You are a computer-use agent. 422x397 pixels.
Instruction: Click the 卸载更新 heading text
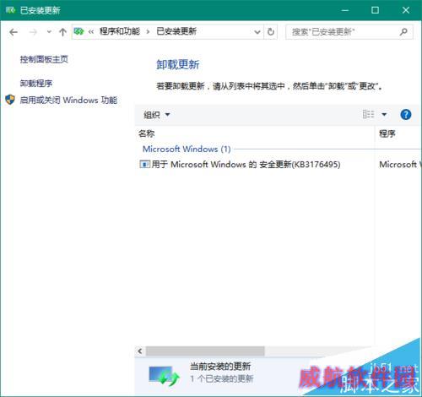click(178, 65)
